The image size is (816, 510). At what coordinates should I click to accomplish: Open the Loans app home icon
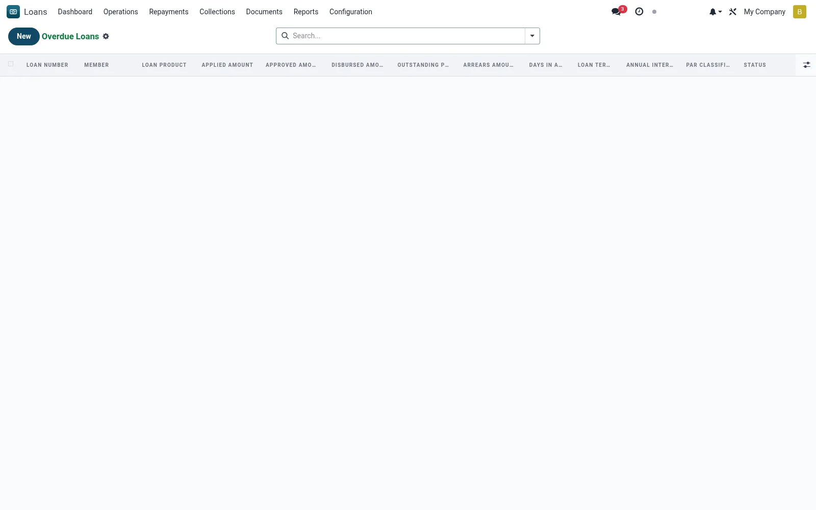click(13, 12)
